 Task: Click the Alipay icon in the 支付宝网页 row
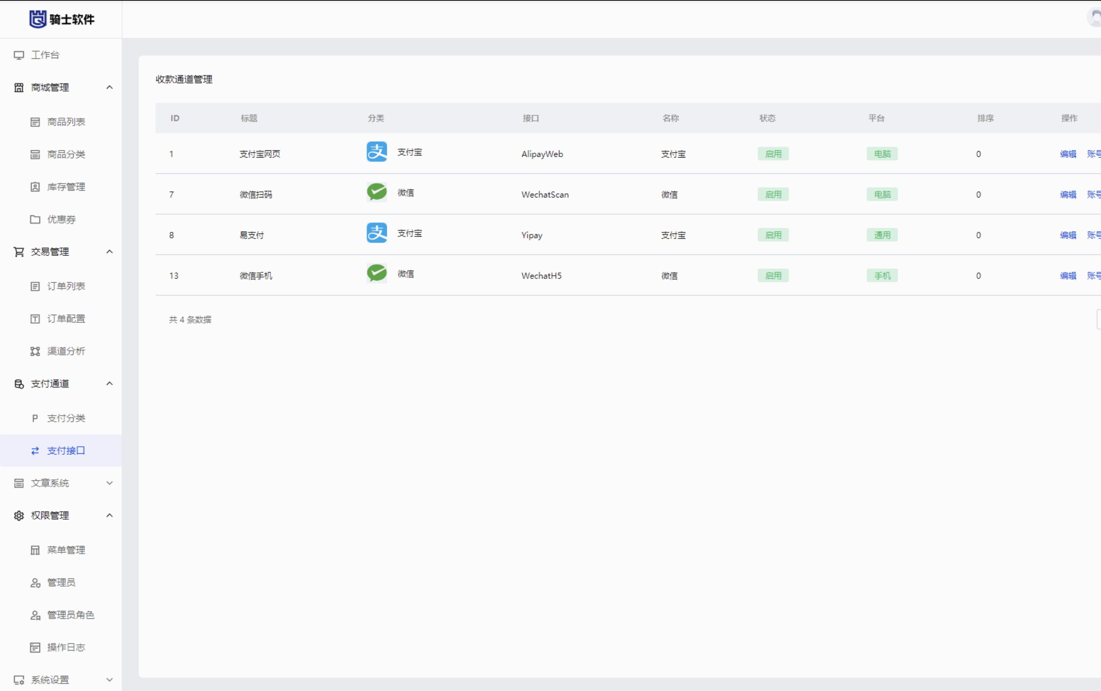point(377,152)
